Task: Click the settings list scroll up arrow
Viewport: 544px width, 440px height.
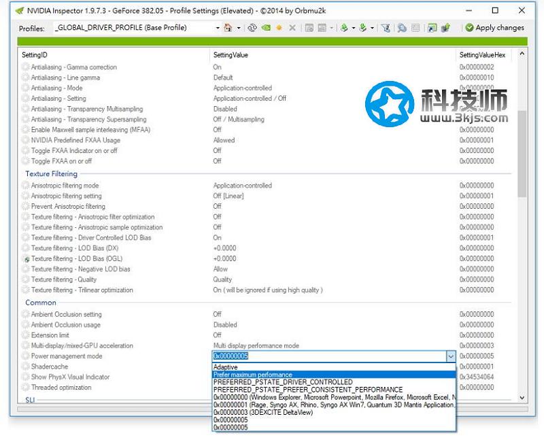Action: [x=522, y=54]
